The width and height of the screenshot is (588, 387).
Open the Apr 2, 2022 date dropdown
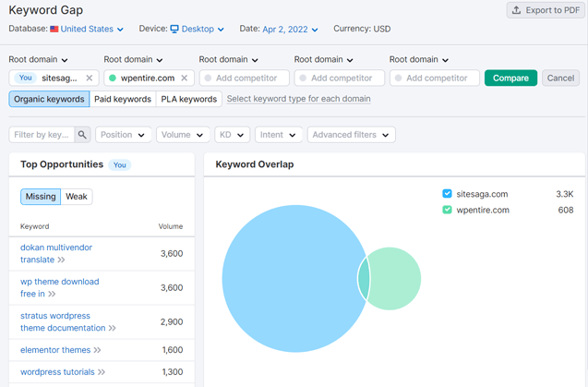[x=290, y=30]
